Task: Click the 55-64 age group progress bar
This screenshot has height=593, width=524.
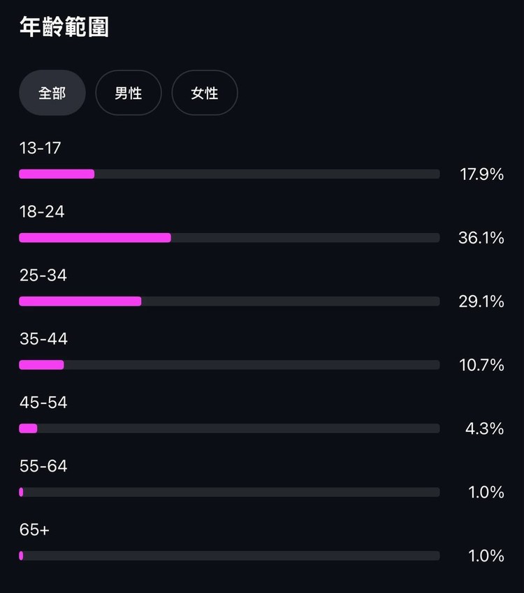Action: [x=229, y=492]
